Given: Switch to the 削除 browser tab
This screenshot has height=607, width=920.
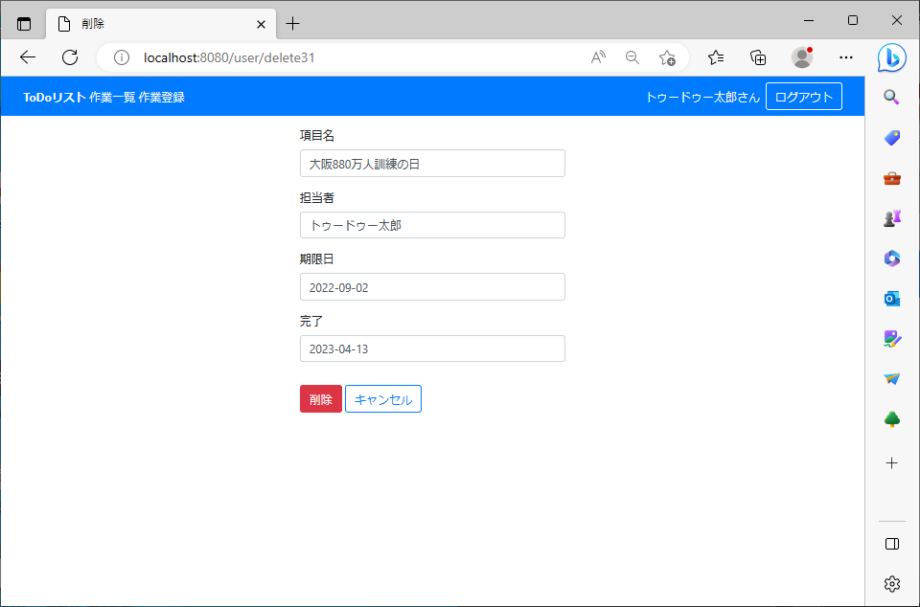Looking at the screenshot, I should (x=144, y=23).
